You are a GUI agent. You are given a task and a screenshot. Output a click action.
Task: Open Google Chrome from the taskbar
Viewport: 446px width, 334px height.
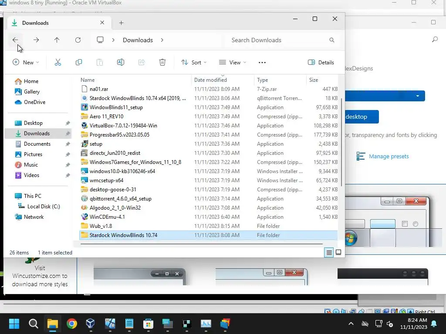72,324
